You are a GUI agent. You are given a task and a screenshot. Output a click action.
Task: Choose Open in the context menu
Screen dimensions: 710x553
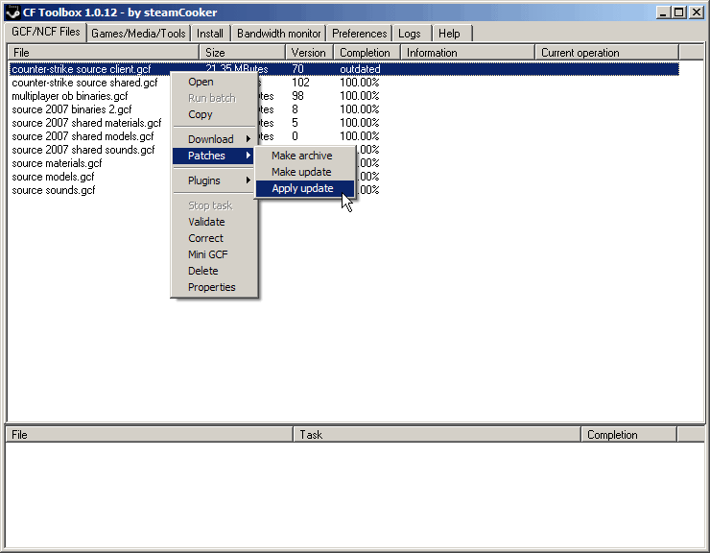click(214, 82)
